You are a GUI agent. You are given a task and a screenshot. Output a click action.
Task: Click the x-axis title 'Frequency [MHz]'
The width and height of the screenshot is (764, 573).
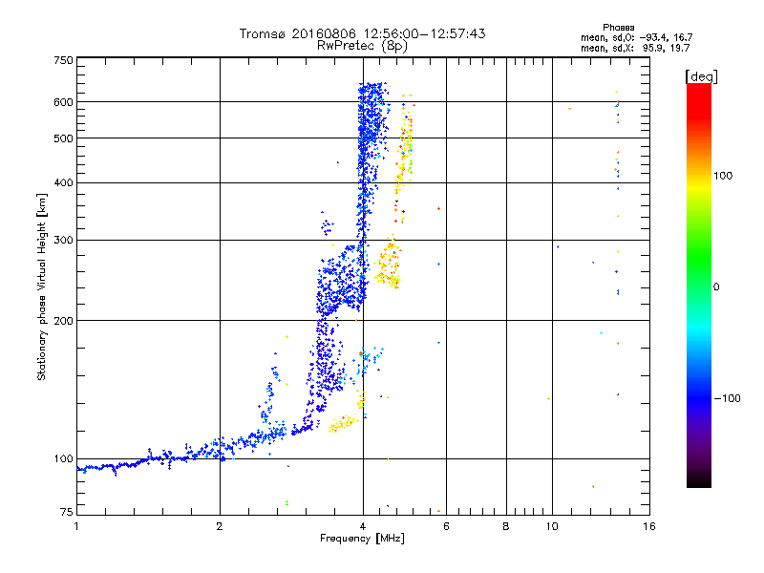[362, 539]
